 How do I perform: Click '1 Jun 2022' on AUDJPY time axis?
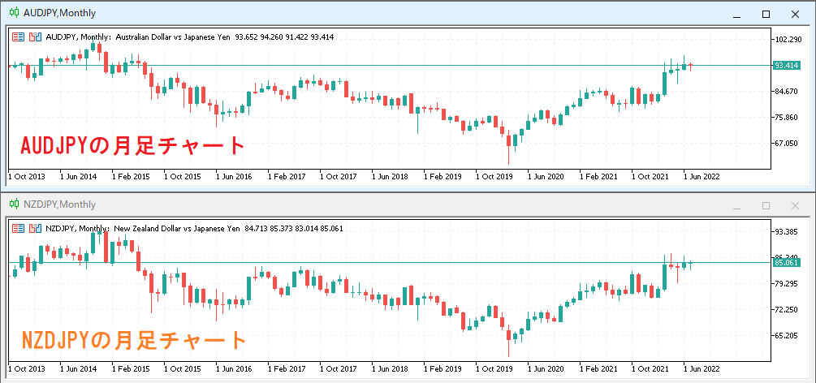(702, 176)
